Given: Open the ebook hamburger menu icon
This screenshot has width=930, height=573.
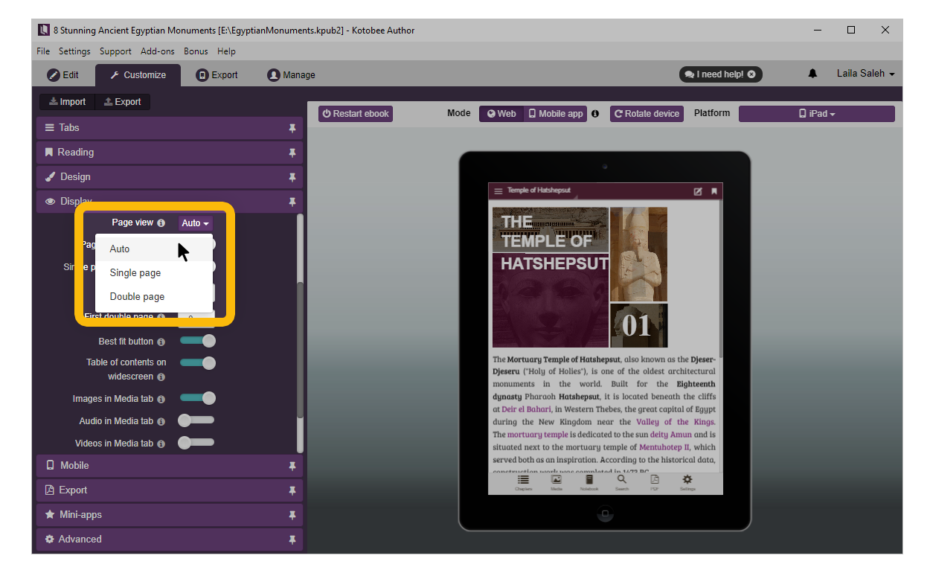Looking at the screenshot, I should point(498,192).
